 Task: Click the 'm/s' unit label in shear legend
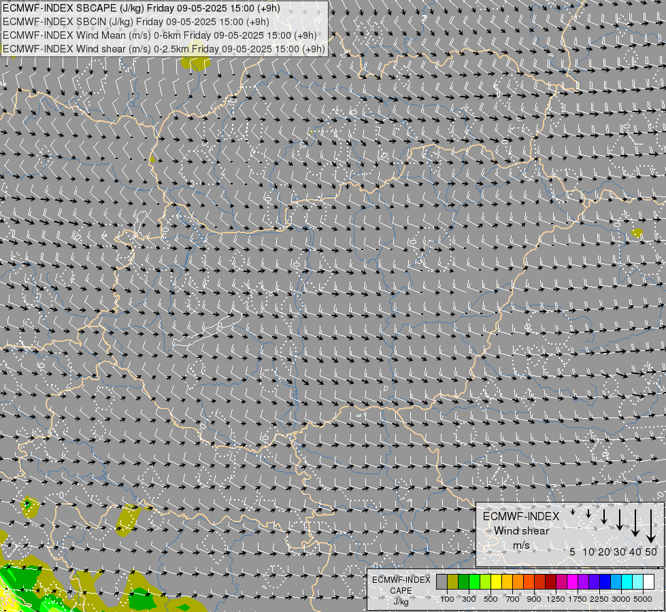(x=521, y=545)
